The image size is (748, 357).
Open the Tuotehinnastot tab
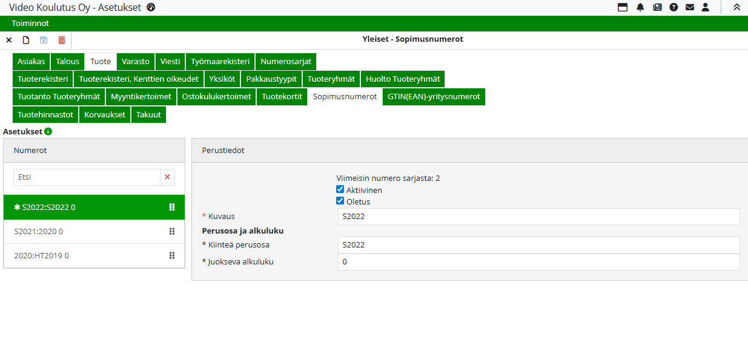point(45,114)
